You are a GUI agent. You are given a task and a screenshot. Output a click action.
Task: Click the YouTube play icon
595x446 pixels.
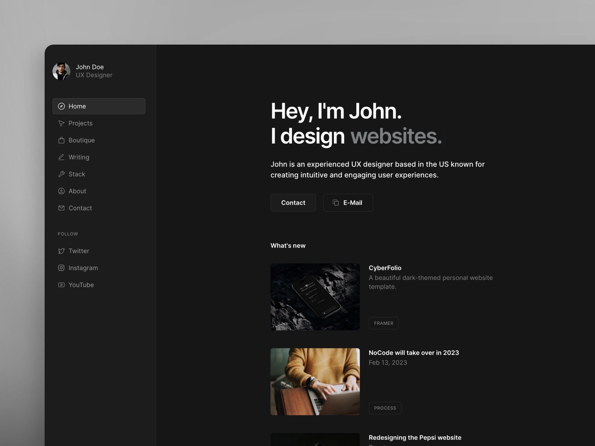click(61, 285)
